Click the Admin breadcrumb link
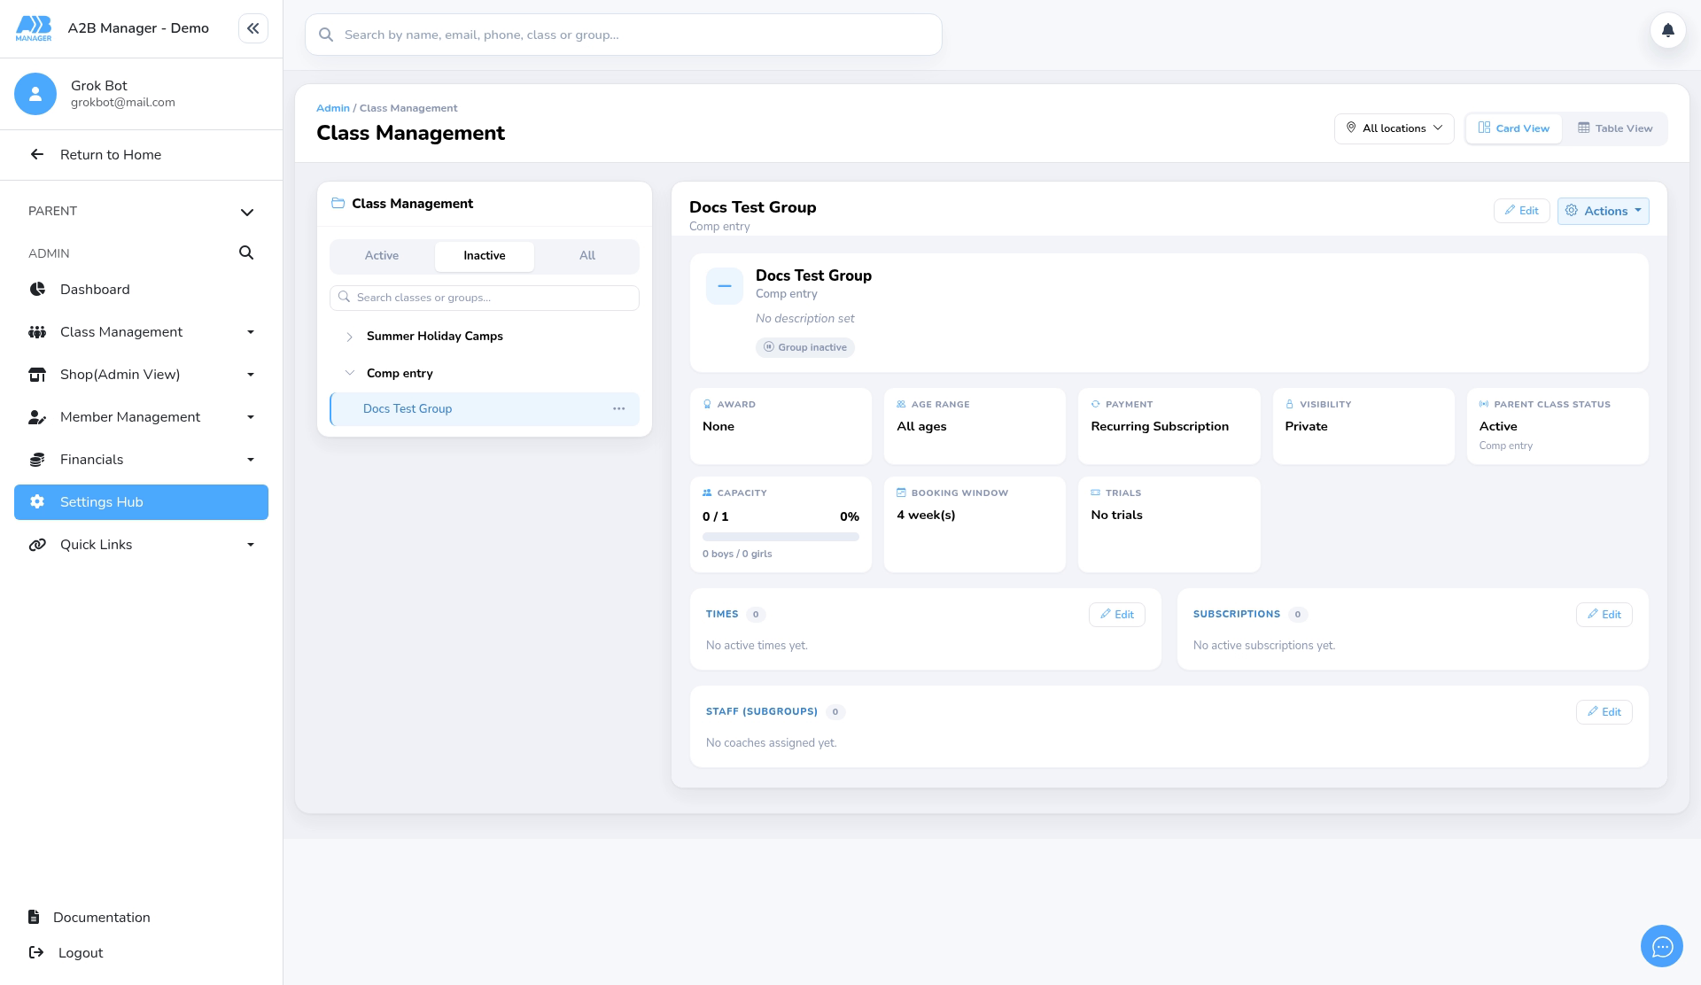The width and height of the screenshot is (1701, 985). (333, 108)
